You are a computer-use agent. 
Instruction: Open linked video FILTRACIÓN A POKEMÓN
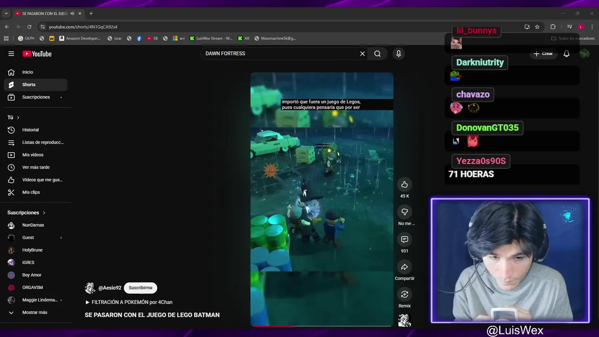[x=129, y=302]
